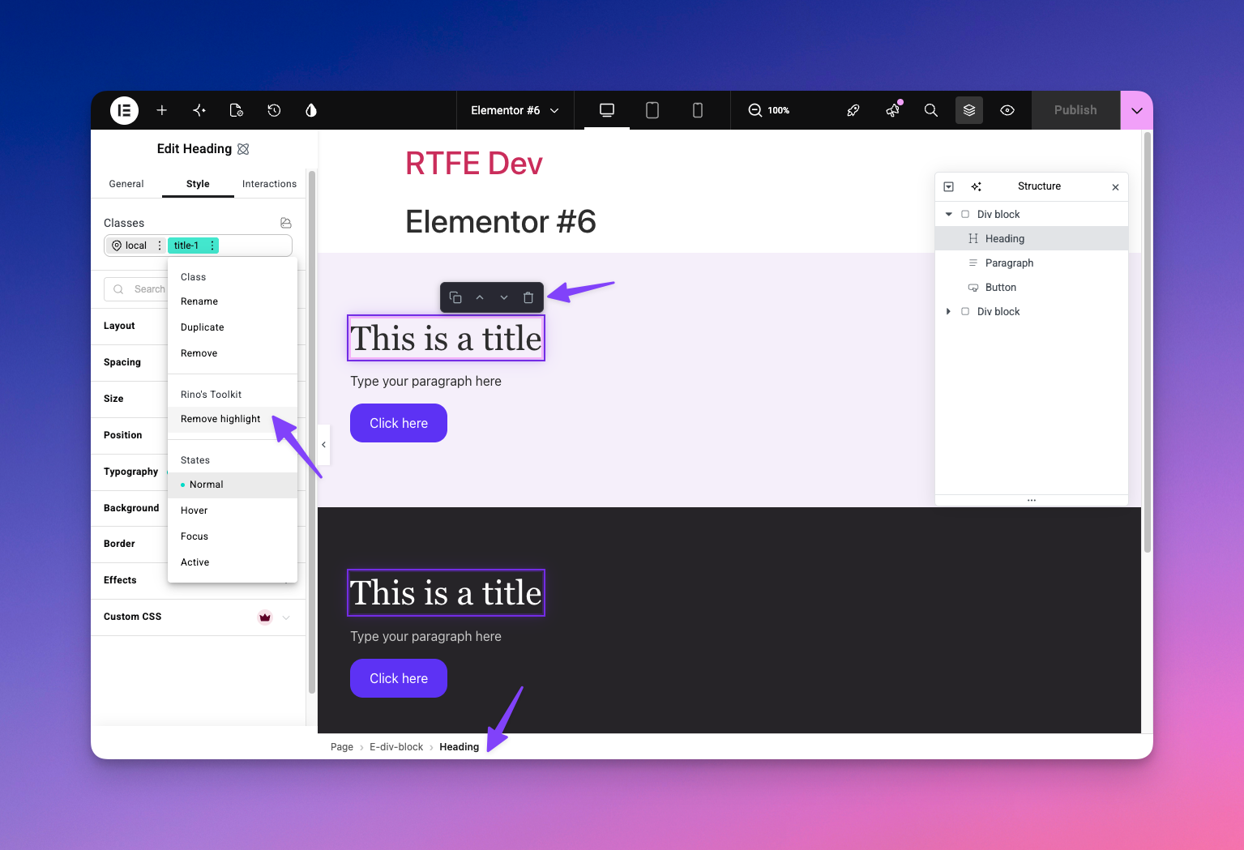The height and width of the screenshot is (850, 1244).
Task: Open the Elementor logo menu
Action: pyautogui.click(x=124, y=110)
